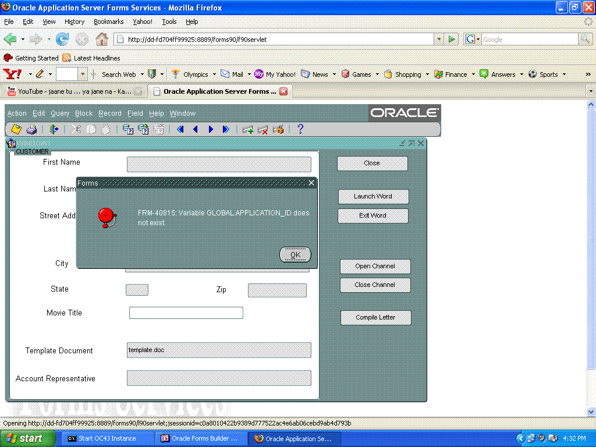Click the Print icon in Forms toolbar
This screenshot has height=447, width=596.
[31, 129]
